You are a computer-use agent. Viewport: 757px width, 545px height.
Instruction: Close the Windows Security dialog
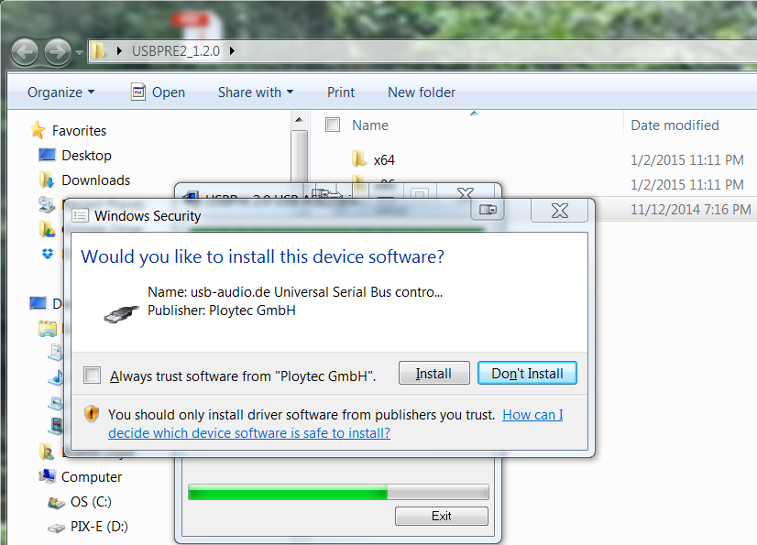[560, 211]
